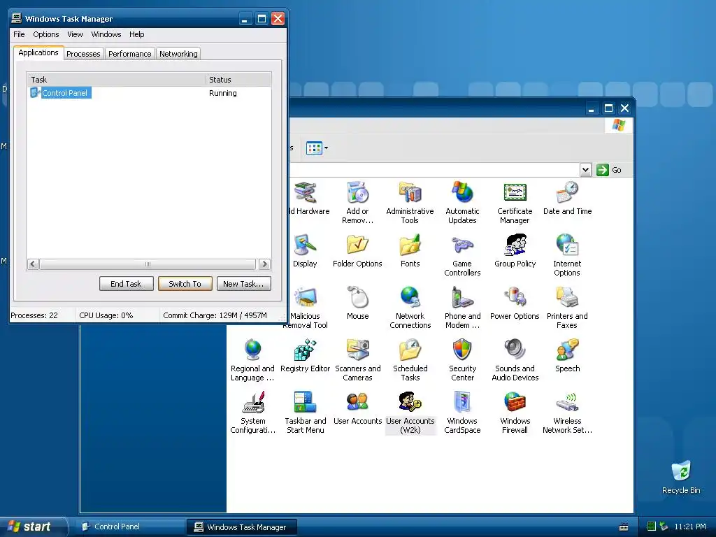The width and height of the screenshot is (716, 537).
Task: Click New Task... button
Action: point(243,284)
